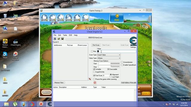
Task: Click the network signal tray icon
Action: [x=177, y=104]
